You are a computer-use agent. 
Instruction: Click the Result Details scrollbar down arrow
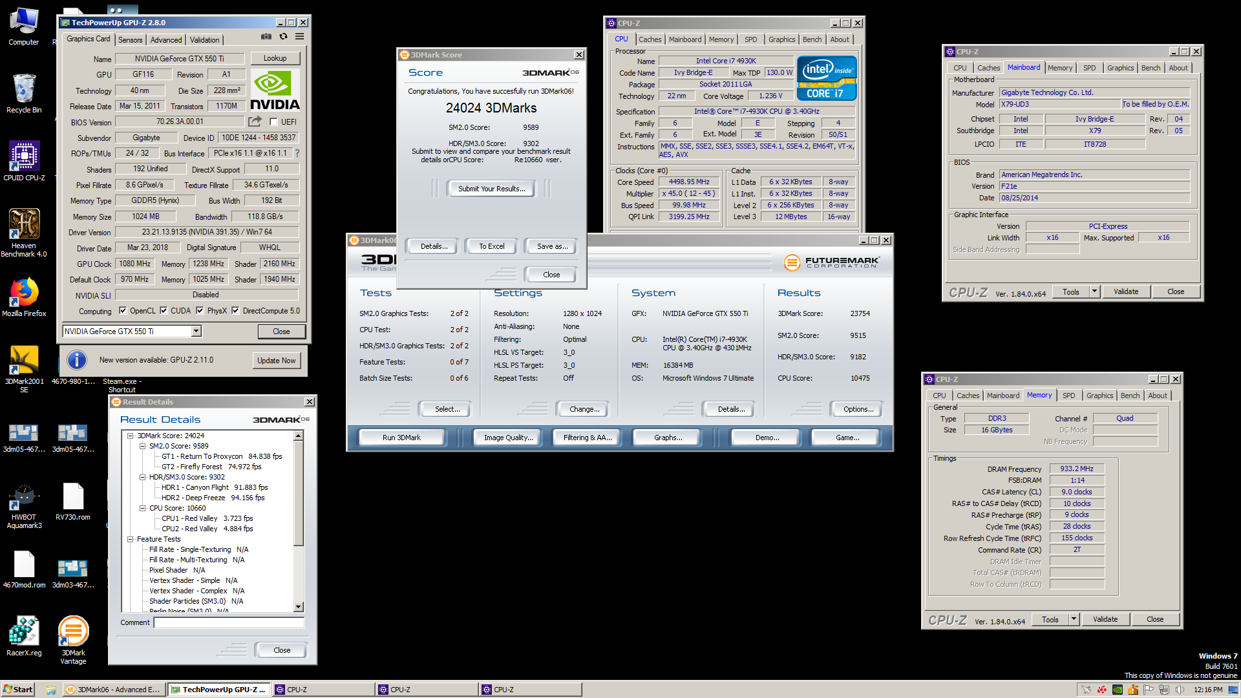[x=299, y=607]
